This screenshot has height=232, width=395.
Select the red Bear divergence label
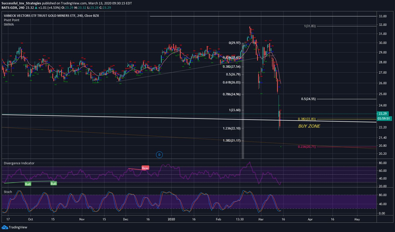point(145,168)
